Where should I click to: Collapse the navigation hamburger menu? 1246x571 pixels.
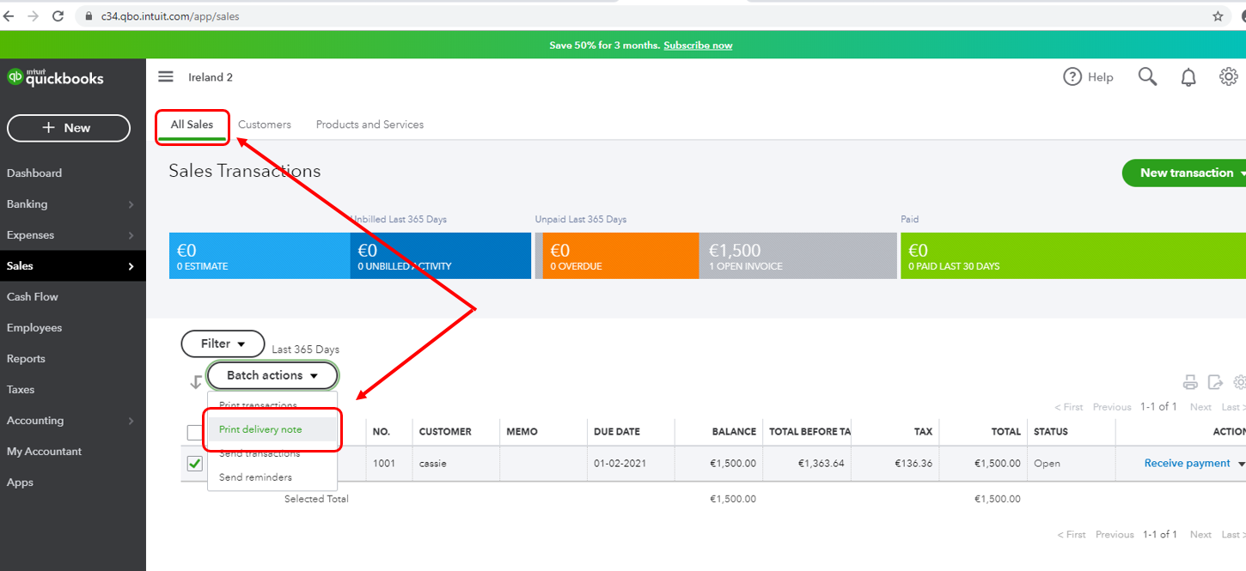coord(166,76)
